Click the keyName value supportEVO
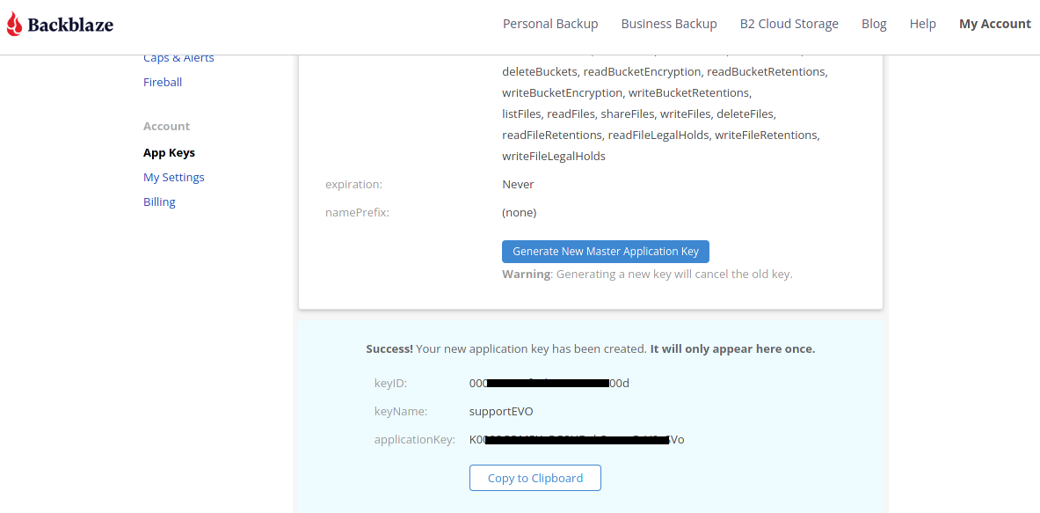The width and height of the screenshot is (1040, 513). click(501, 412)
